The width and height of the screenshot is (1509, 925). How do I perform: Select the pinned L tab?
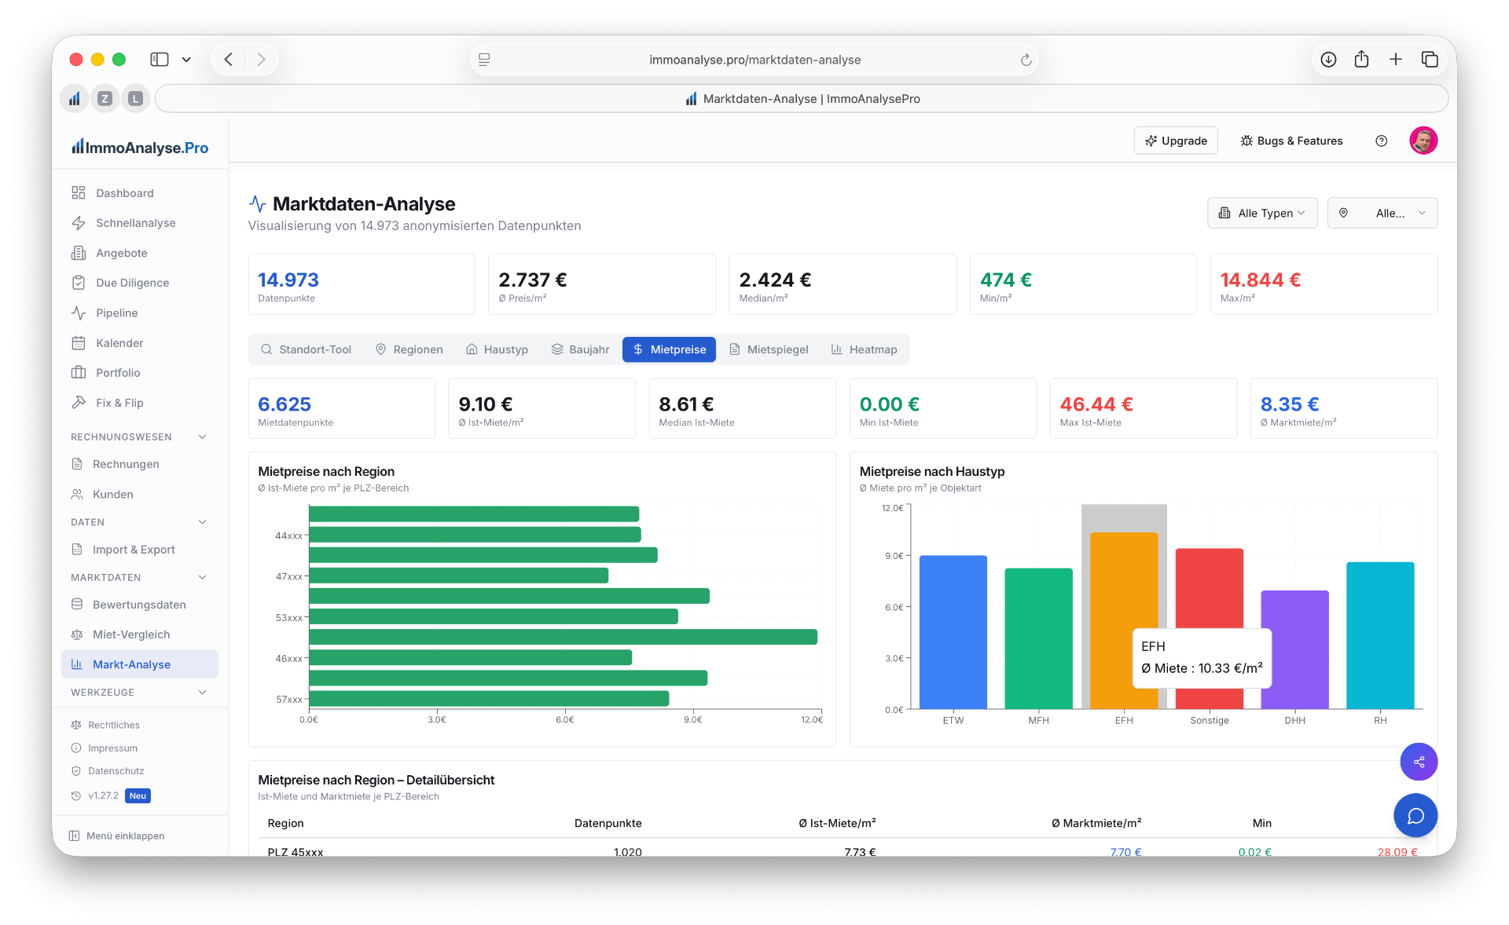pyautogui.click(x=135, y=99)
